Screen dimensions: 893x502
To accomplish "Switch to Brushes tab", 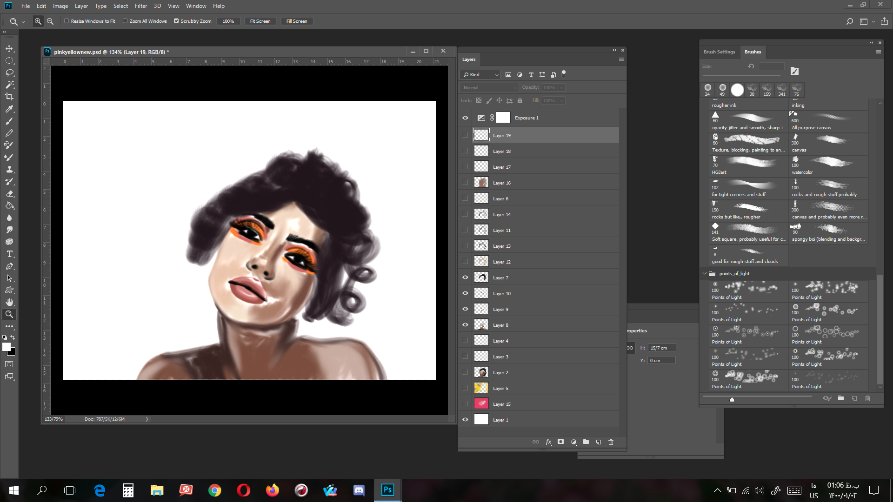I will click(753, 52).
